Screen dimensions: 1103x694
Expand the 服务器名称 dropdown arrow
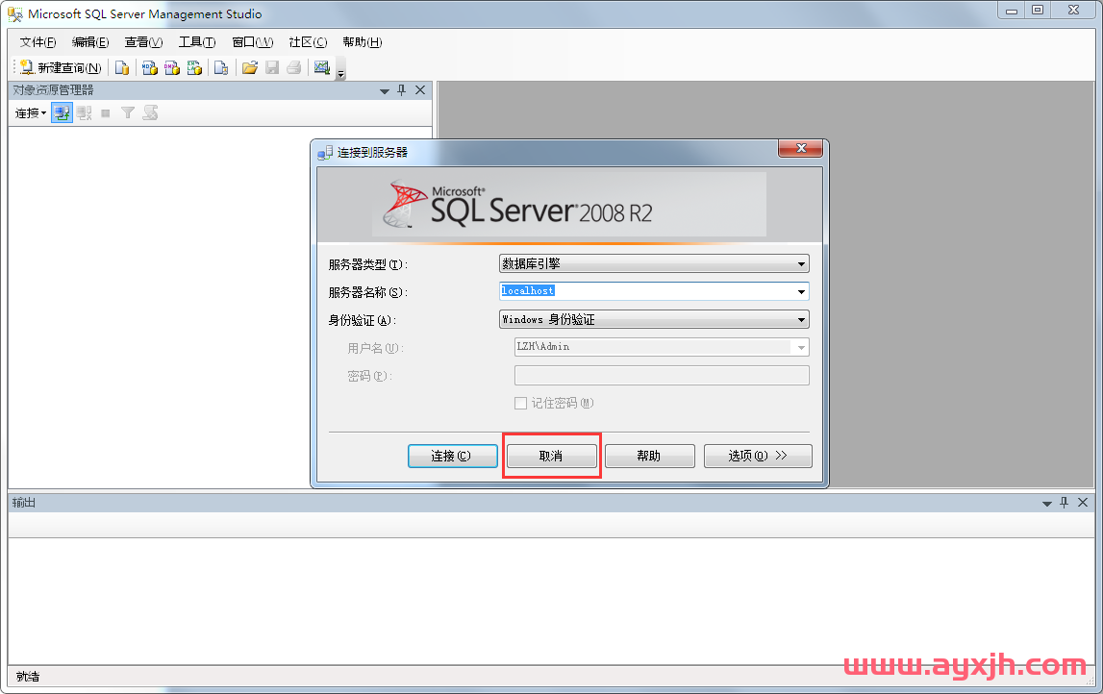coord(801,292)
